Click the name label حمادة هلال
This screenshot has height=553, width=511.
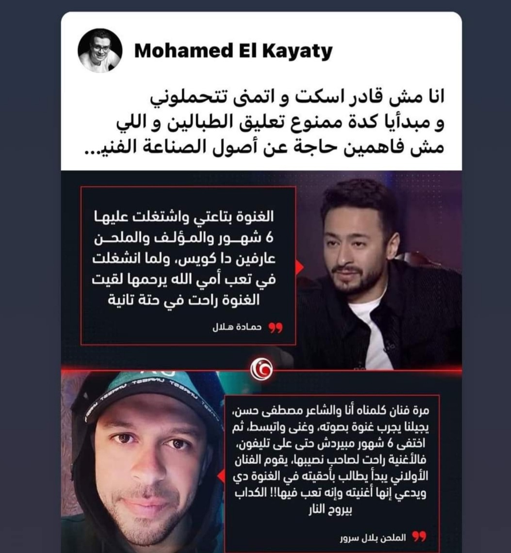[237, 327]
